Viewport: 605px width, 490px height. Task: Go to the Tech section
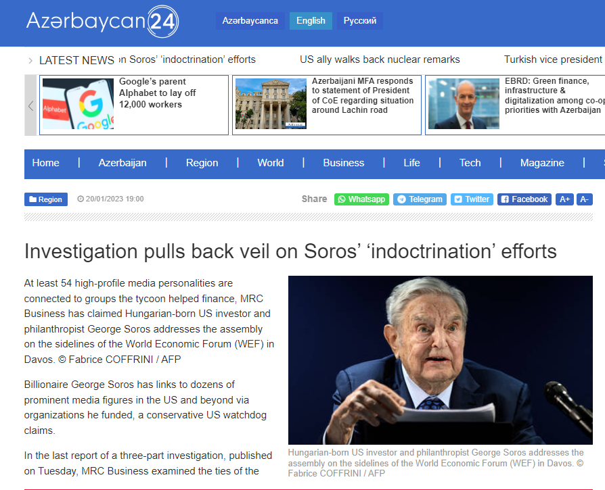point(470,163)
